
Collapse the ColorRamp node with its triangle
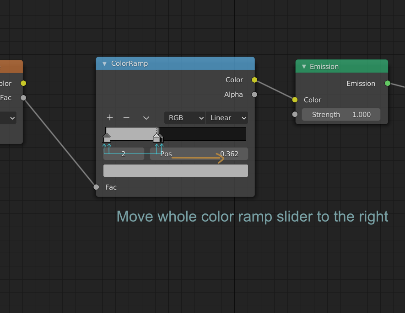point(104,64)
